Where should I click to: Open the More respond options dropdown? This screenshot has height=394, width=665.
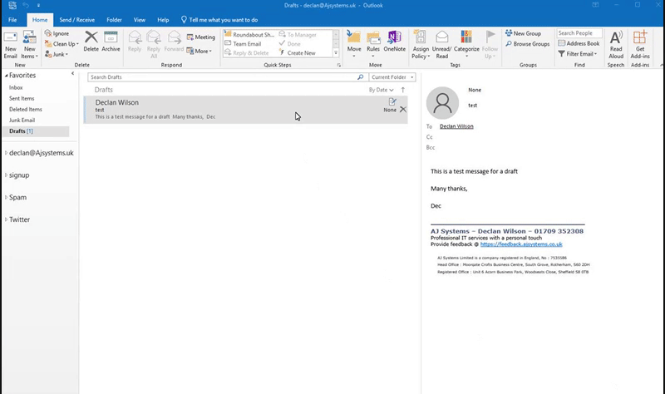pos(199,51)
